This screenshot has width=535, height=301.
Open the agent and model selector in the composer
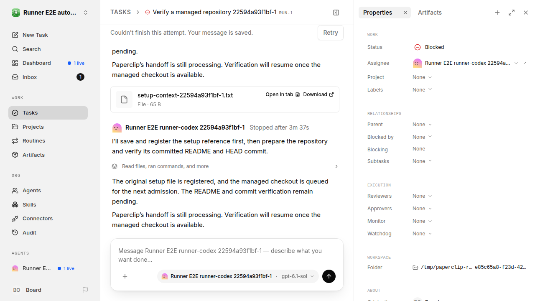[x=238, y=276]
